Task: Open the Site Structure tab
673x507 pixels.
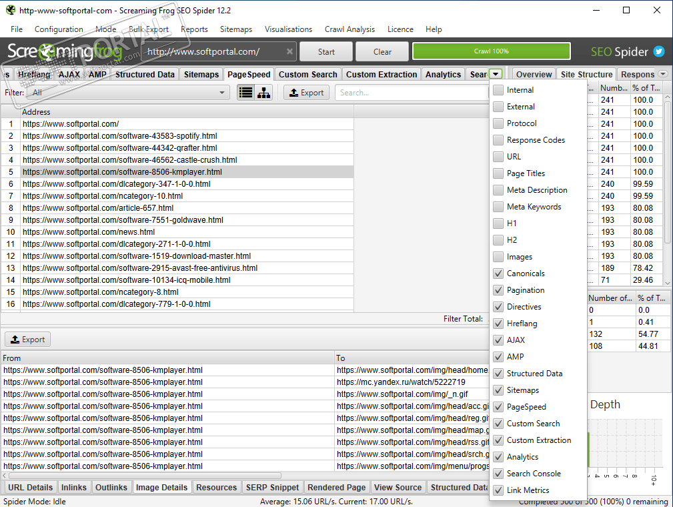Action: [586, 74]
